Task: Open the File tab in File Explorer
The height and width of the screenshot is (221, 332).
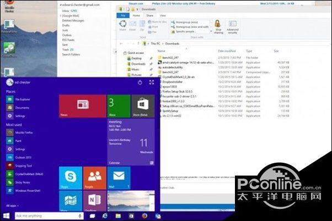Action: 123,15
